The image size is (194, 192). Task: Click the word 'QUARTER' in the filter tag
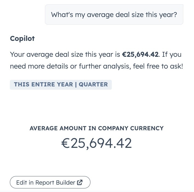coord(93,84)
